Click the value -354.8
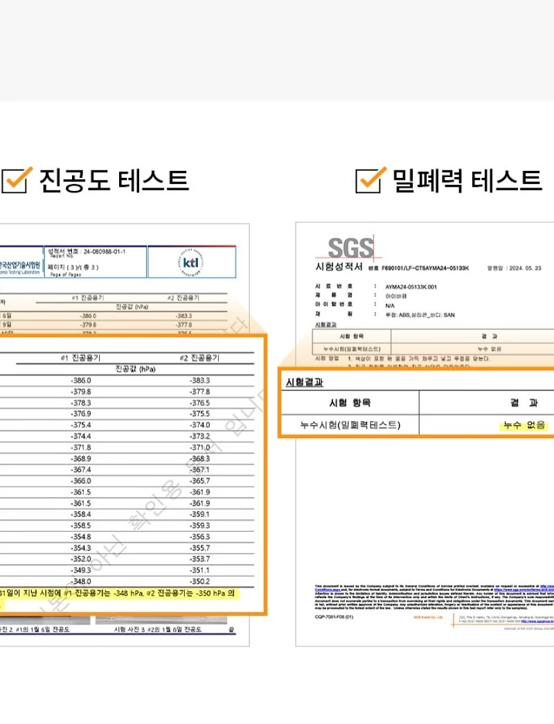Viewport: 554px width, 724px height. tap(81, 537)
